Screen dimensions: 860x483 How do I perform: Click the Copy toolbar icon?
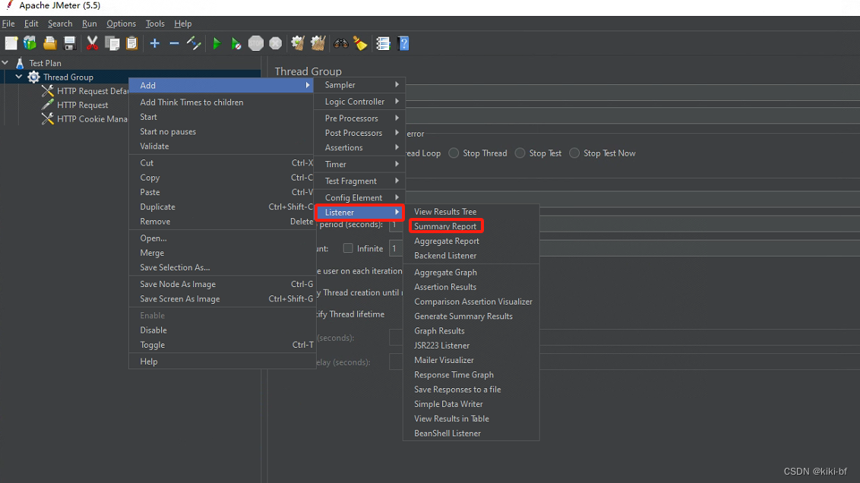112,43
